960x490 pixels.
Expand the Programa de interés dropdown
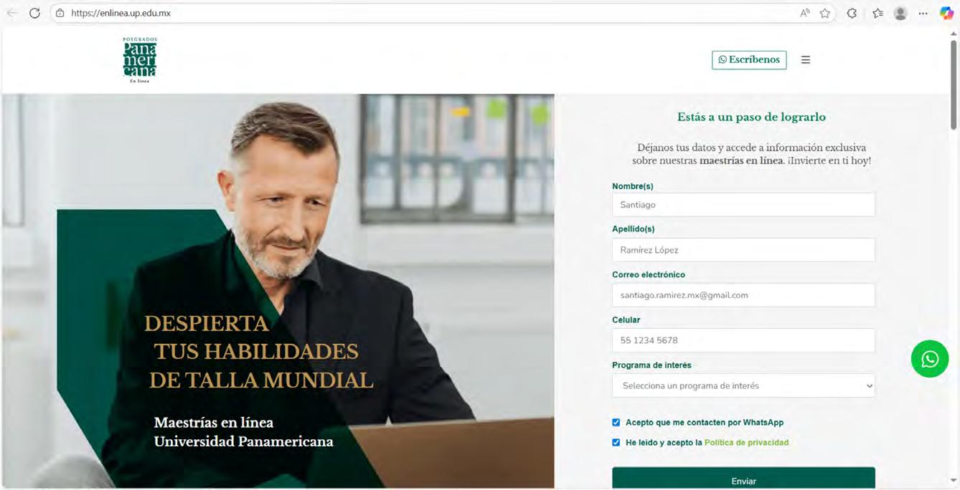[x=743, y=385]
